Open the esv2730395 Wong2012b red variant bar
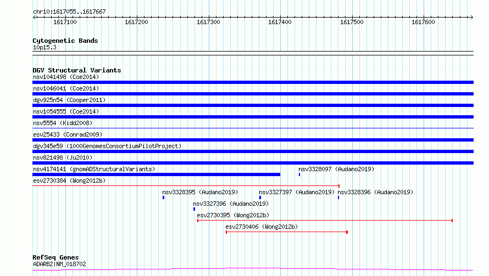 point(325,221)
